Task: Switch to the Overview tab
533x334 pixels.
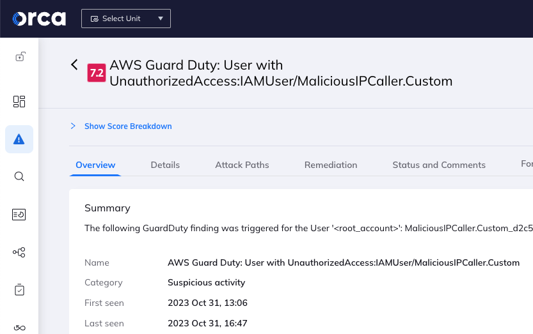Action: tap(95, 165)
